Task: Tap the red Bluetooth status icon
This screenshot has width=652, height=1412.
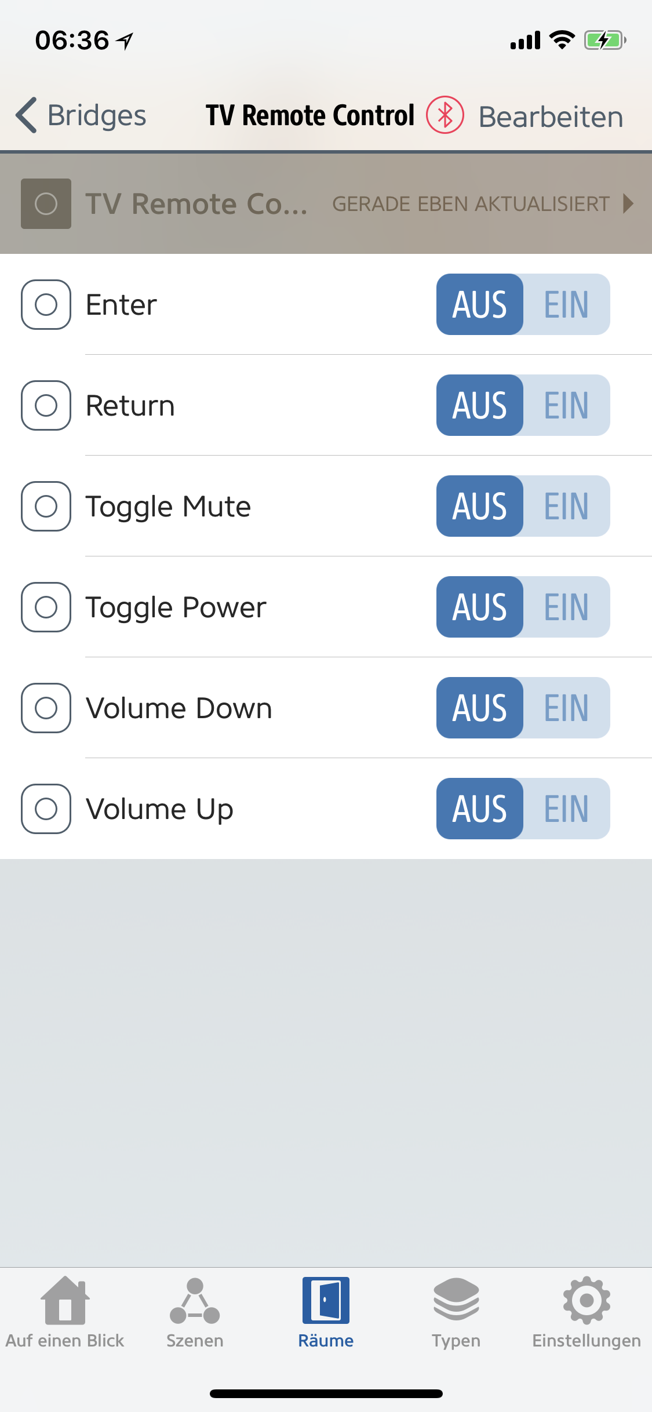Action: pos(445,115)
